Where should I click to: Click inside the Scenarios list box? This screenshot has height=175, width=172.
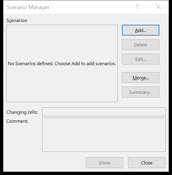(x=62, y=63)
